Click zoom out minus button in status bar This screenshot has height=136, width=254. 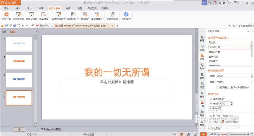click(219, 134)
